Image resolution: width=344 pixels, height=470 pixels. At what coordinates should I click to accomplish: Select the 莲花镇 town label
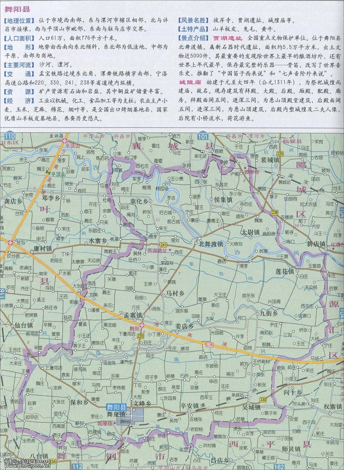285,271
